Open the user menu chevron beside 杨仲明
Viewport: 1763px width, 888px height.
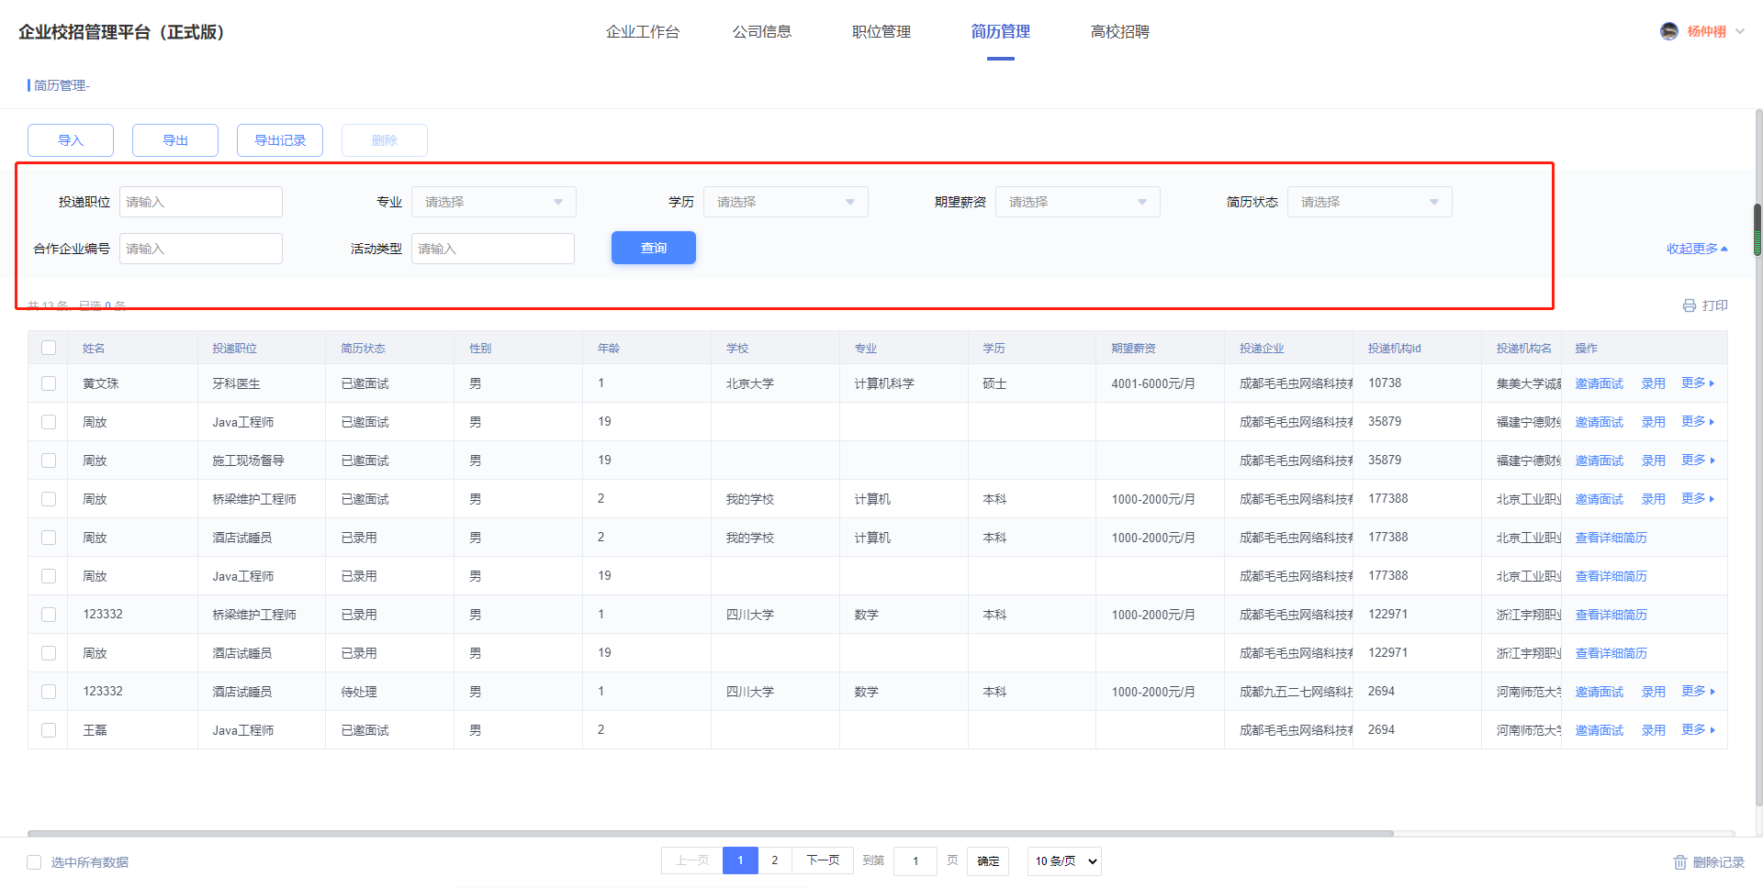1740,31
